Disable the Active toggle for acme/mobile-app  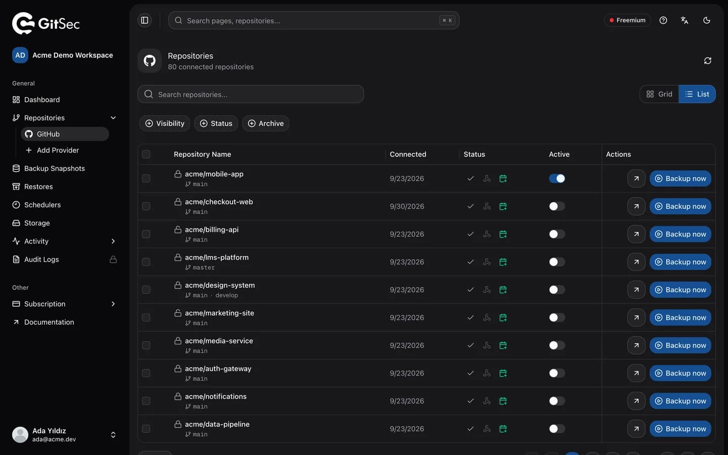click(557, 178)
